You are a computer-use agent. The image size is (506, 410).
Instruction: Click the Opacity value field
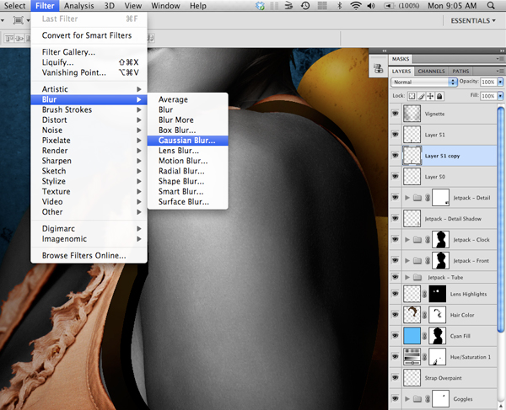tap(488, 83)
